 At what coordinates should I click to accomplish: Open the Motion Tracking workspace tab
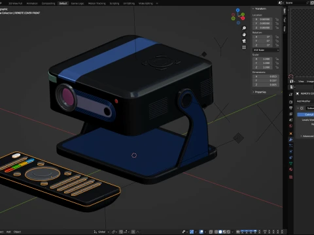pos(97,3)
